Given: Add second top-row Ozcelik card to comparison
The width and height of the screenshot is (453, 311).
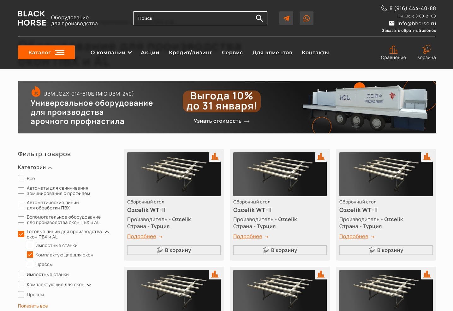Looking at the screenshot, I should coord(321,157).
